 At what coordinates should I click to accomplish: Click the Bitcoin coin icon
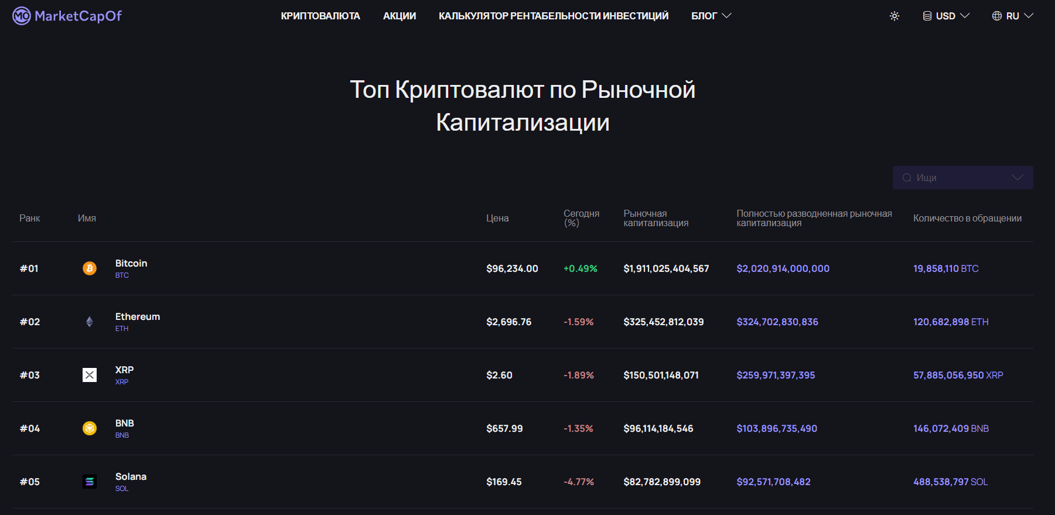pyautogui.click(x=90, y=268)
